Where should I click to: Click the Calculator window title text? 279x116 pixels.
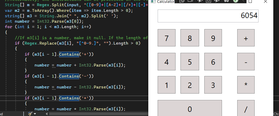[166, 2]
